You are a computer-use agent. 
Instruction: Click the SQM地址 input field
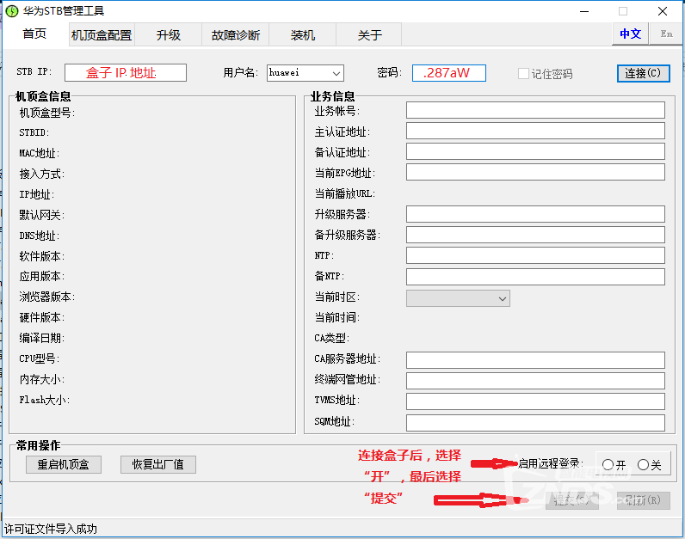tap(535, 422)
